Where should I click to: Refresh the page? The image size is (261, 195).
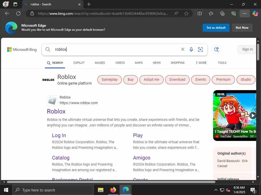pos(18,13)
